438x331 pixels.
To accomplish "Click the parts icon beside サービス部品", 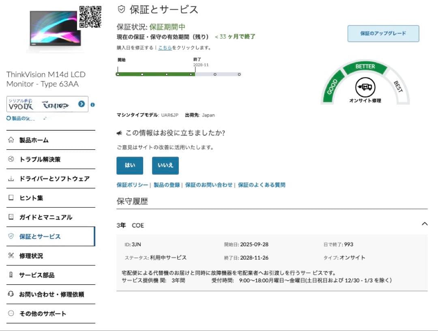I will click(x=11, y=275).
